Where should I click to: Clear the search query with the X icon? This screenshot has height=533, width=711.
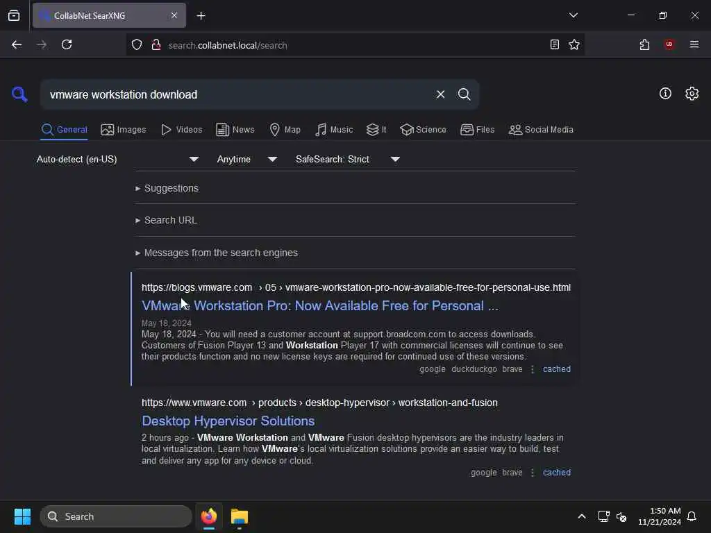pos(440,94)
